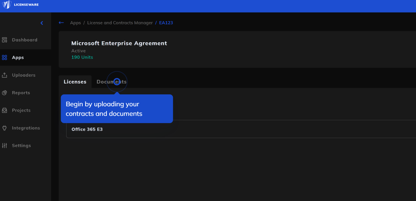416x201 pixels.
Task: Click the back arrow in breadcrumb
Action: 61,23
